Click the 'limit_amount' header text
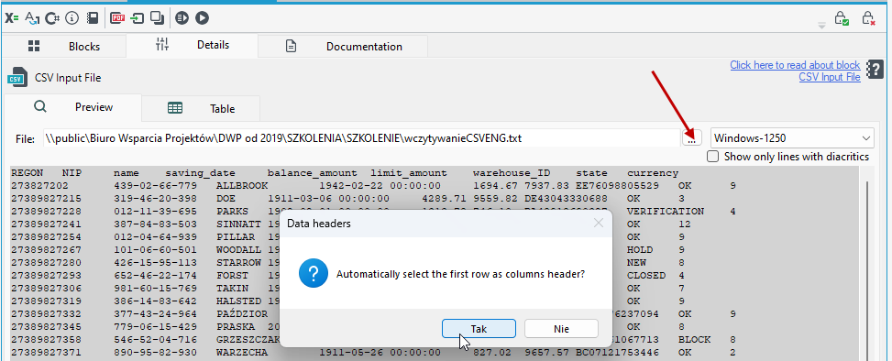The height and width of the screenshot is (361, 892). [409, 173]
